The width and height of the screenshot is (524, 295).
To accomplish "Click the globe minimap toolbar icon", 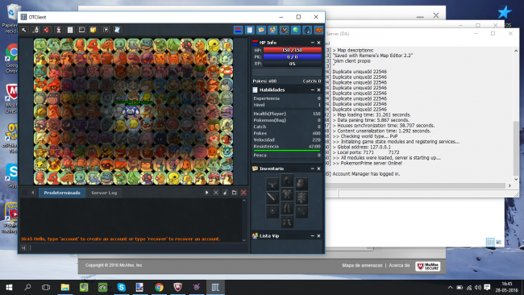I will point(296,30).
